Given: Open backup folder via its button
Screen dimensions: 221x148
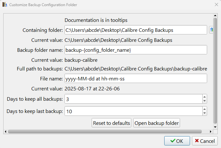Looking at the screenshot, I should click(156, 123).
